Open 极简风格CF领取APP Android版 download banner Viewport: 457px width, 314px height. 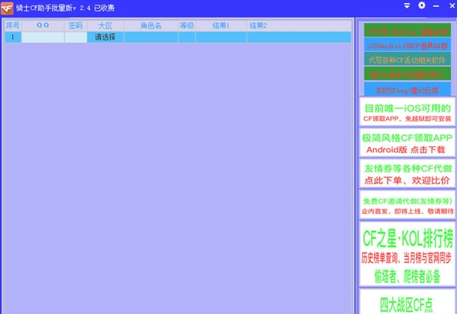(408, 143)
